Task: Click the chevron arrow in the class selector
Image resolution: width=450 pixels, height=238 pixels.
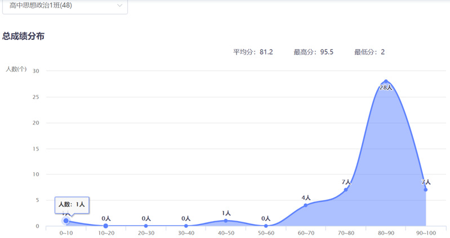Action: coord(119,6)
